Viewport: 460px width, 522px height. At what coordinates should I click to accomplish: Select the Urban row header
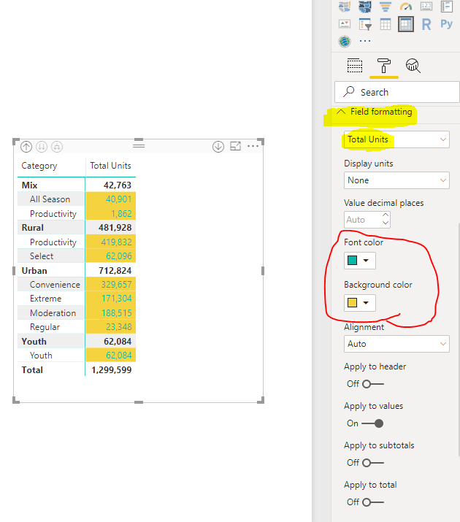34,271
